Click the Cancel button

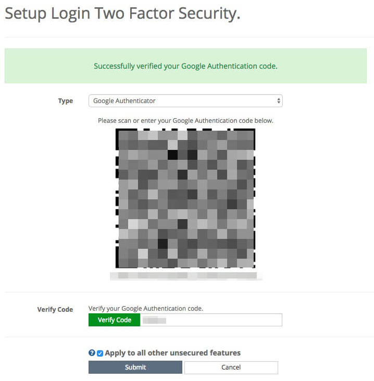coord(231,367)
